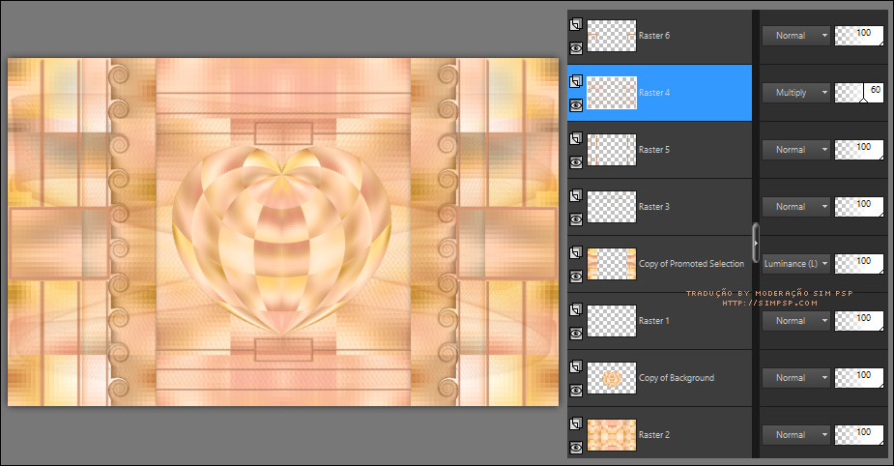Image resolution: width=894 pixels, height=466 pixels.
Task: Click the layer type icon beside Raster 5
Action: (x=576, y=139)
